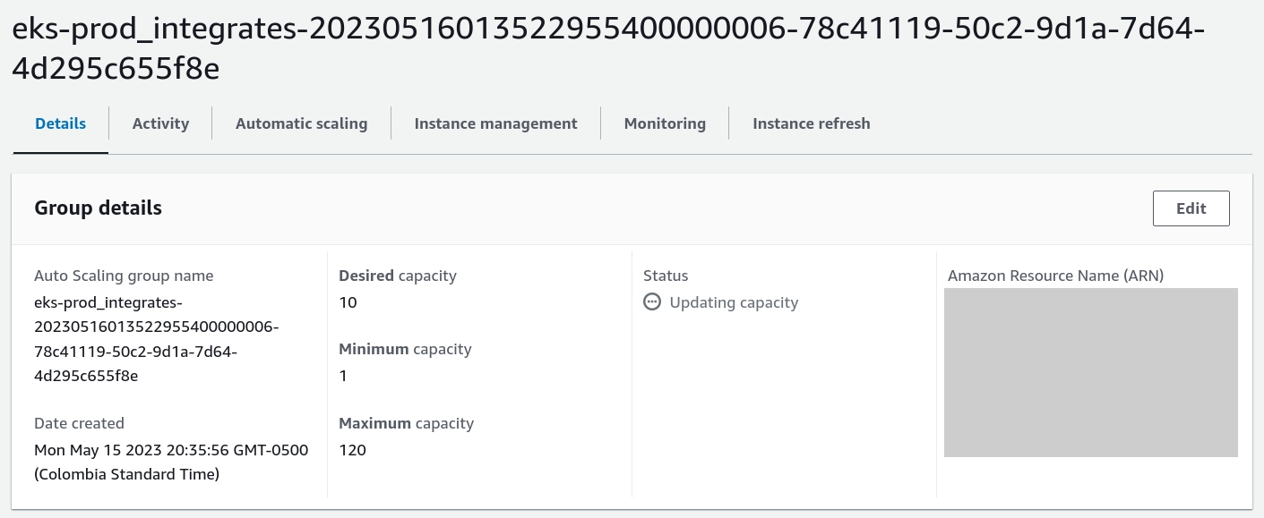Click the Maximum capacity value 120

coord(353,450)
